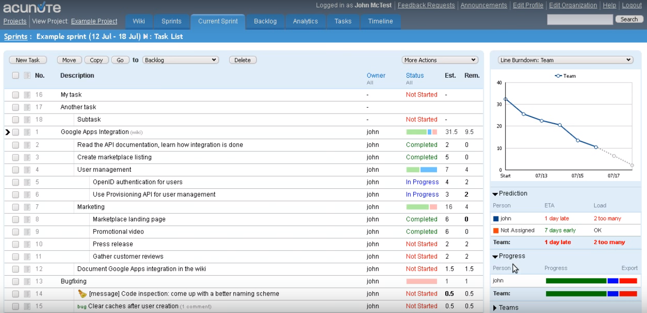The width and height of the screenshot is (647, 313).
Task: Check the box for task 2
Action: pos(16,145)
